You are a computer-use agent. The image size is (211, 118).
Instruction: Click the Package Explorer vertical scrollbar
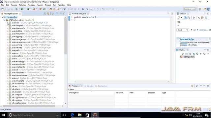66,36
